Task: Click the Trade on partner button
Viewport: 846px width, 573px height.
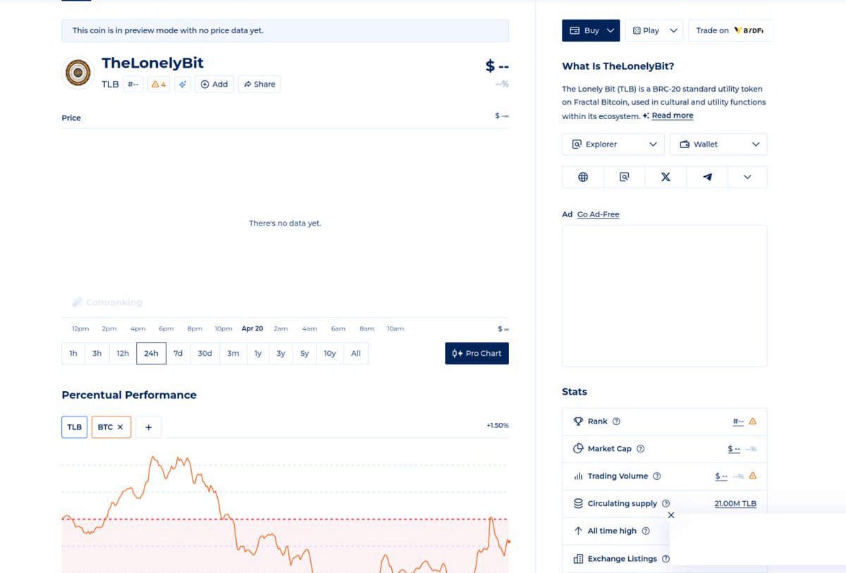Action: click(731, 30)
